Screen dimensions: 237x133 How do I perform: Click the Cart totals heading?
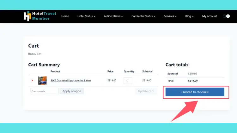tap(177, 65)
